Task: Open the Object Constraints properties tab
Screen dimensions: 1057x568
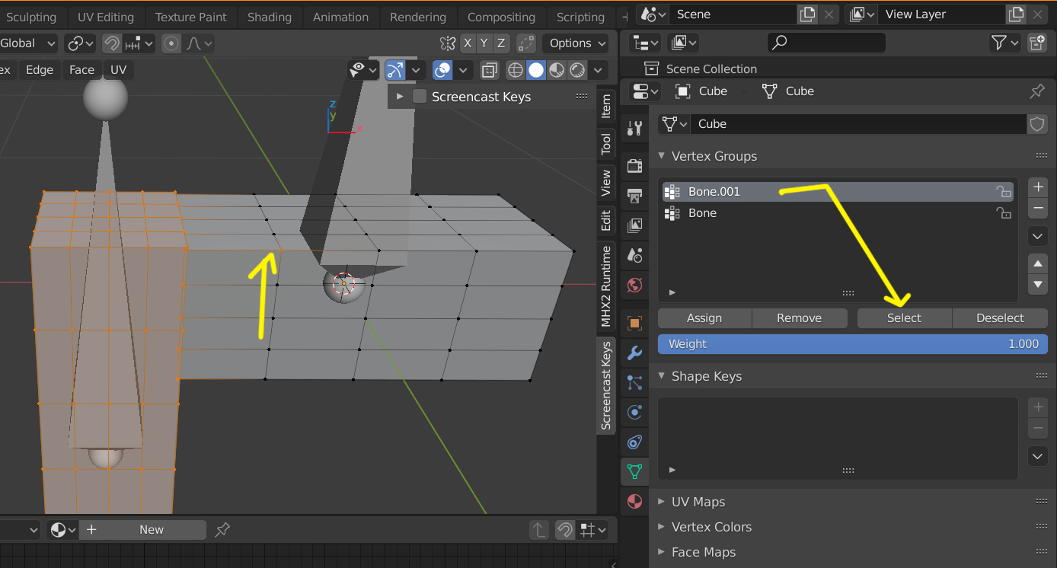Action: [x=634, y=442]
